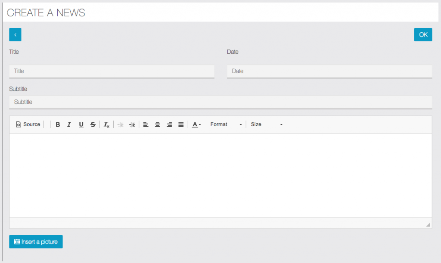Open the Size dropdown
This screenshot has width=441, height=263.
(x=267, y=124)
